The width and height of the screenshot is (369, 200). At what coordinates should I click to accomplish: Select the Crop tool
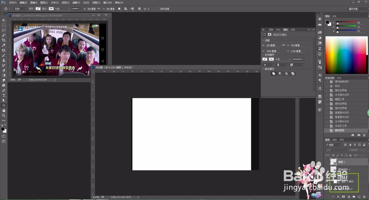(x=4, y=41)
